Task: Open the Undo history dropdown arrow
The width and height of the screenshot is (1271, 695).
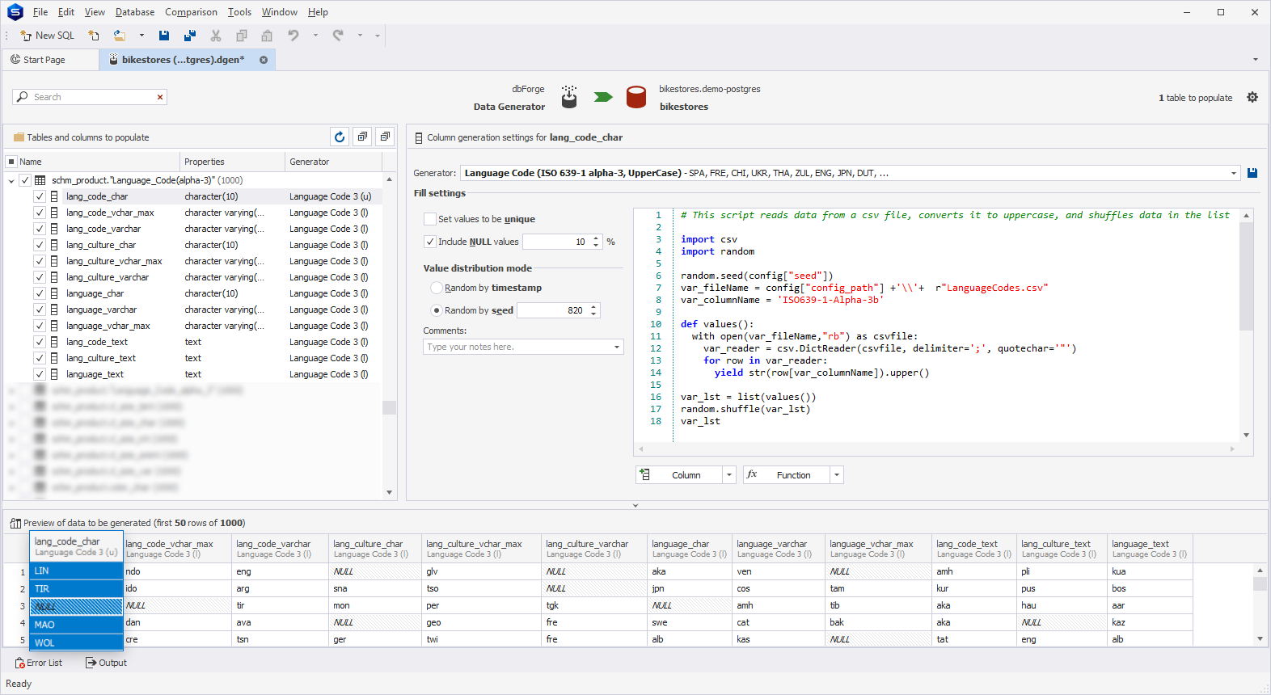Action: click(x=315, y=36)
